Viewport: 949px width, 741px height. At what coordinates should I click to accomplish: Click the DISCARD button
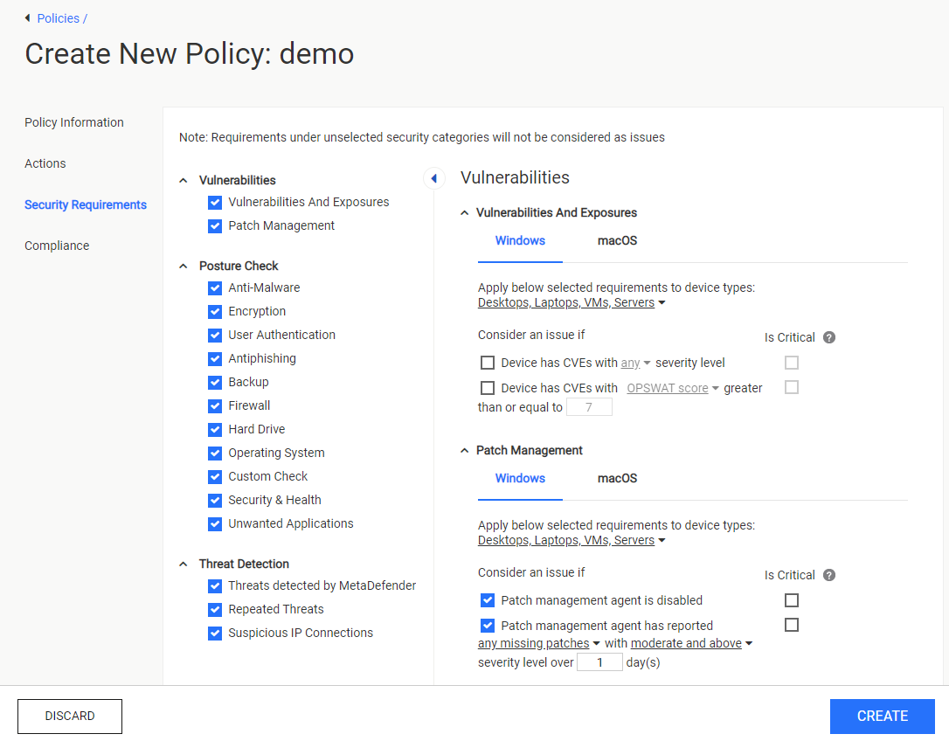(x=70, y=717)
